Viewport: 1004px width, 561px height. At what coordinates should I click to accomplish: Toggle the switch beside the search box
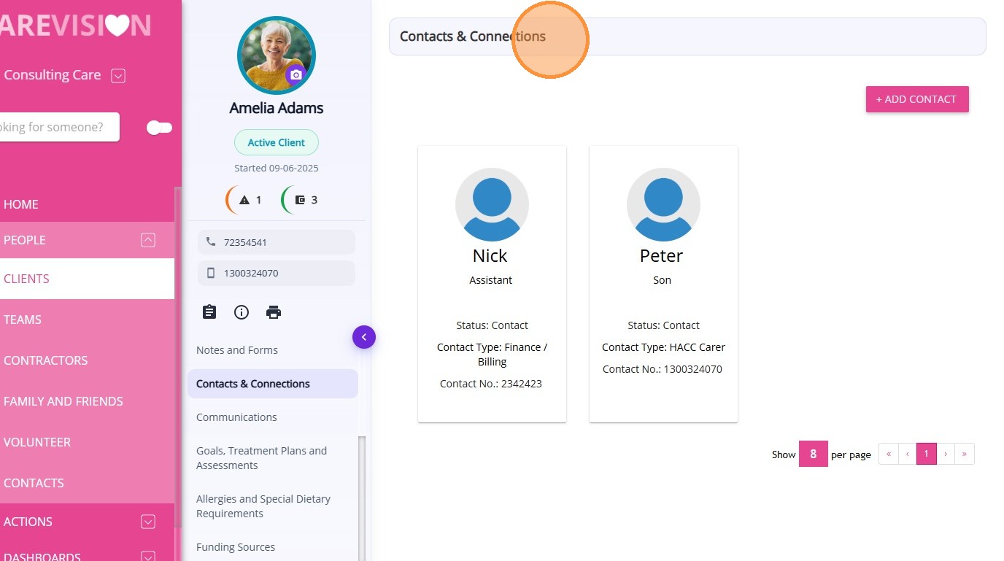coord(159,128)
